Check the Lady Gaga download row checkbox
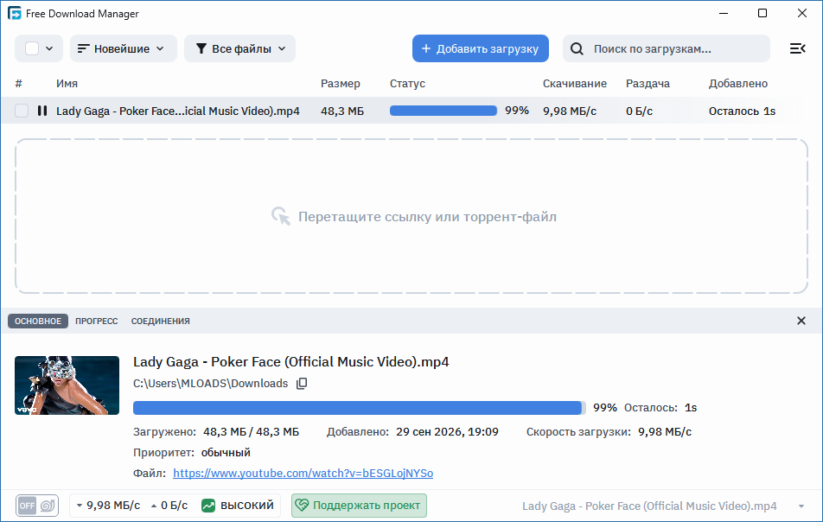This screenshot has width=823, height=522. coord(22,111)
